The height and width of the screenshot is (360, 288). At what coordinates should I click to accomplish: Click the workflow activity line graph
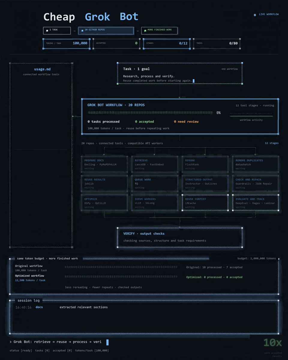tap(251, 115)
